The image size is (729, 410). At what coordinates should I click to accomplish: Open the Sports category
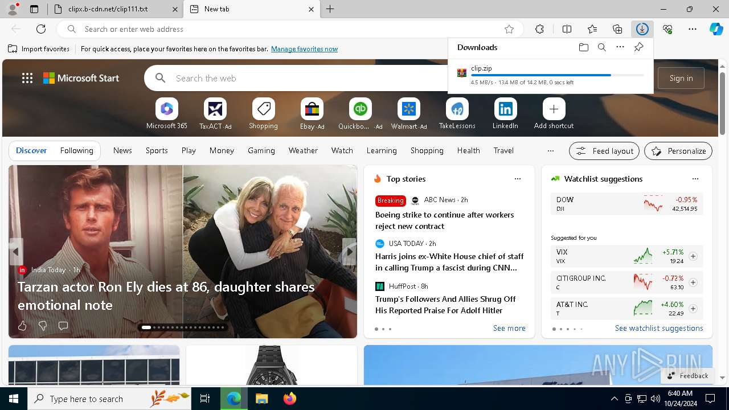tap(157, 150)
